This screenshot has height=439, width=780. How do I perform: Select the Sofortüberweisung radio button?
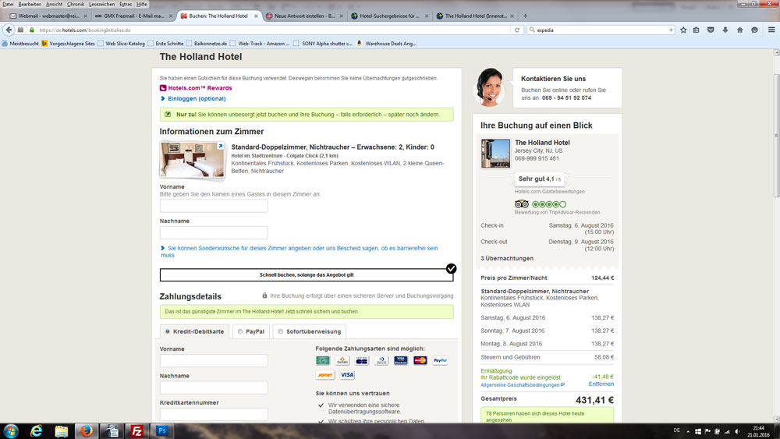click(281, 331)
